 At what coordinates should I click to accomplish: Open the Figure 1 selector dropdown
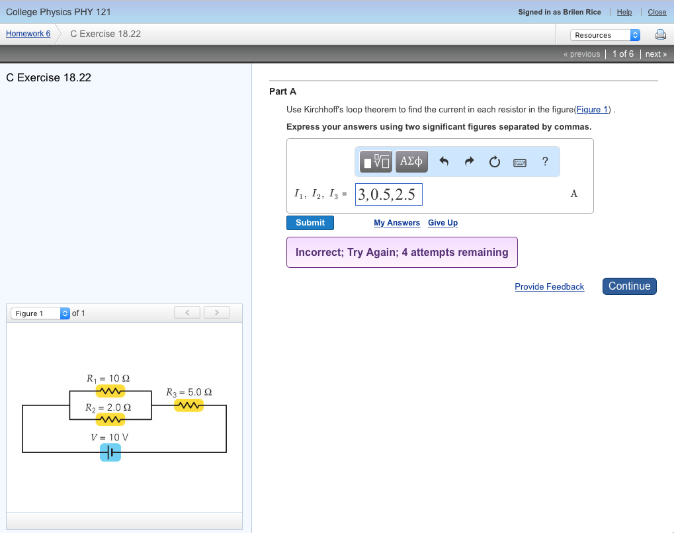click(x=40, y=312)
